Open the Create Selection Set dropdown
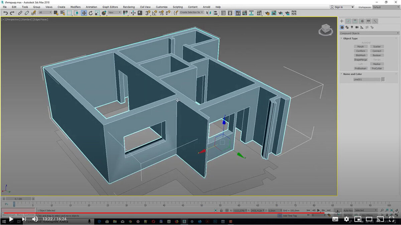Screen dimensions: 401x225 (x=191, y=13)
